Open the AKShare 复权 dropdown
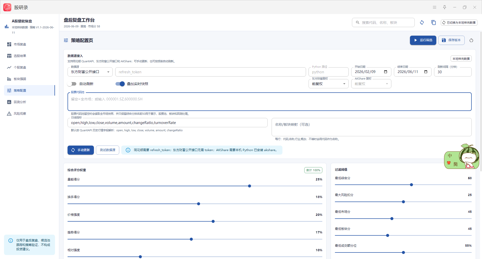 (x=371, y=84)
